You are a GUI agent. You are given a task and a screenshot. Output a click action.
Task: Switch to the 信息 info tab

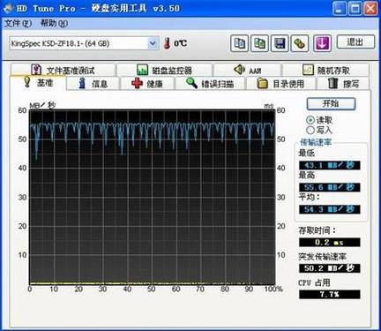(93, 84)
